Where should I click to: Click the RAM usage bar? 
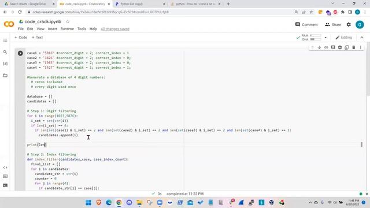(x=316, y=36)
